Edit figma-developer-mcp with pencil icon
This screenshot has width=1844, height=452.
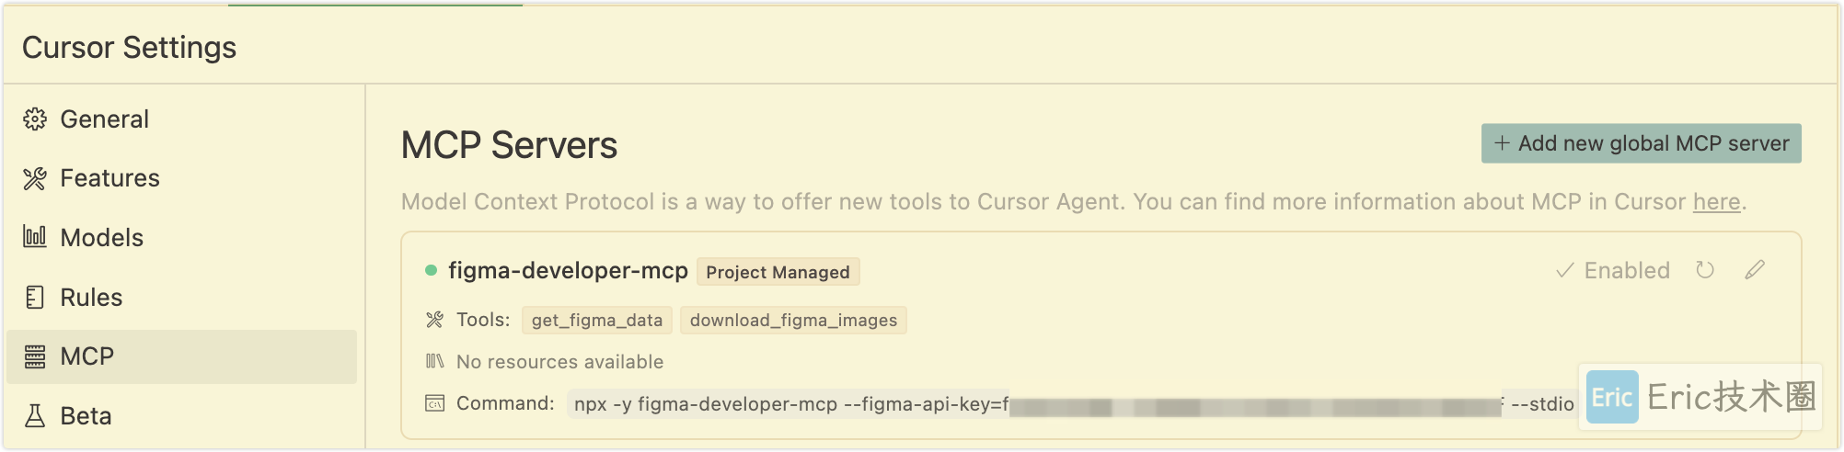(x=1755, y=270)
